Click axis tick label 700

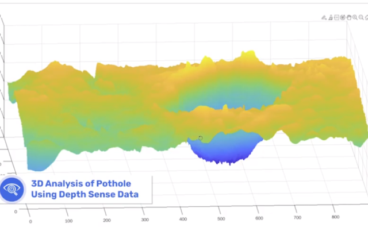pos(297,218)
